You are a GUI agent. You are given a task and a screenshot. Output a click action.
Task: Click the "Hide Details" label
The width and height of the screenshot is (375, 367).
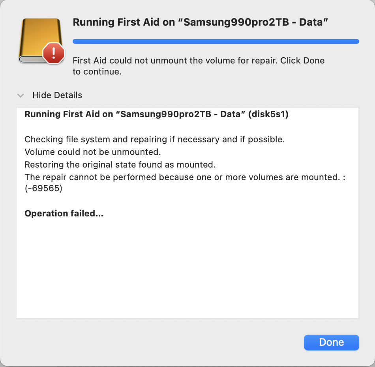point(57,95)
